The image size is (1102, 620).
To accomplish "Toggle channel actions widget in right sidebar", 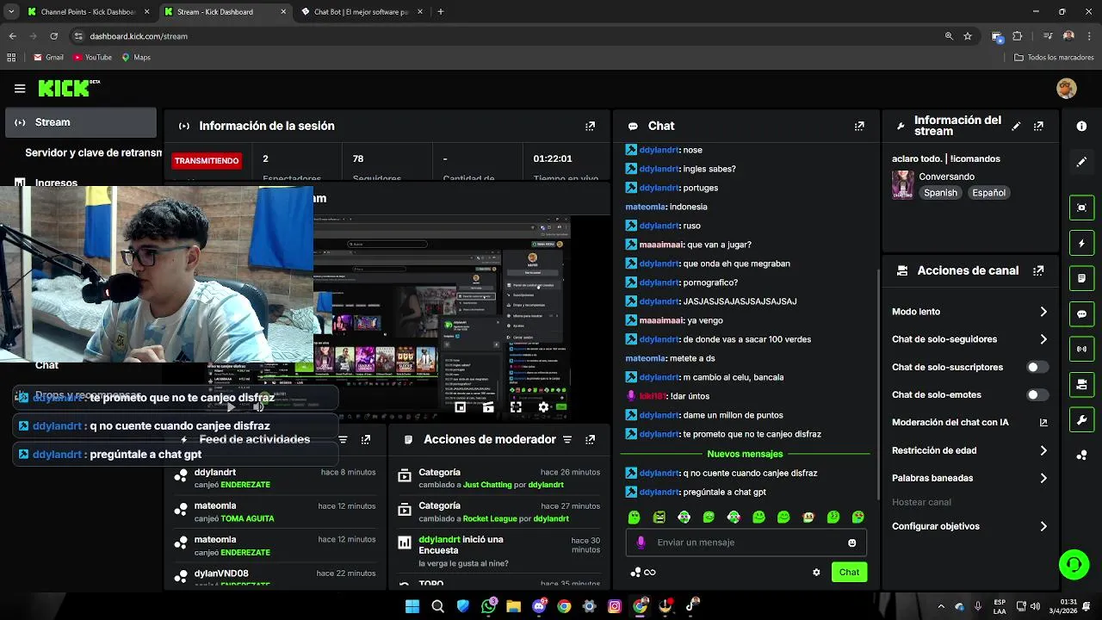I will (1081, 384).
